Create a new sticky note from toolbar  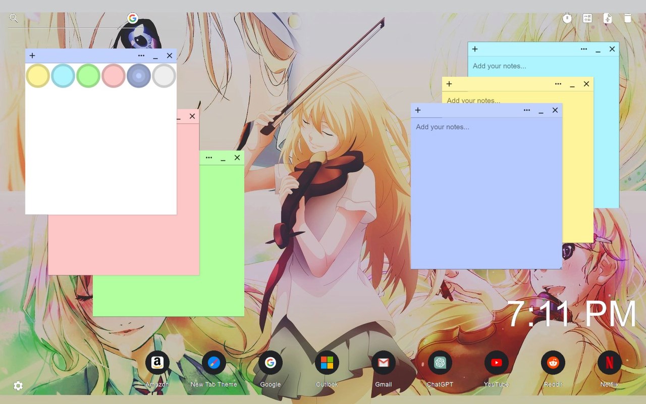click(608, 18)
